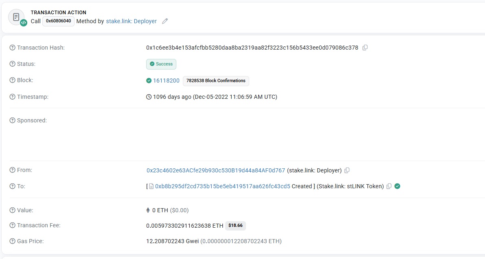The image size is (485, 259).
Task: Click '(stake.link: Deployer)' label after From address
Action: coord(314,170)
